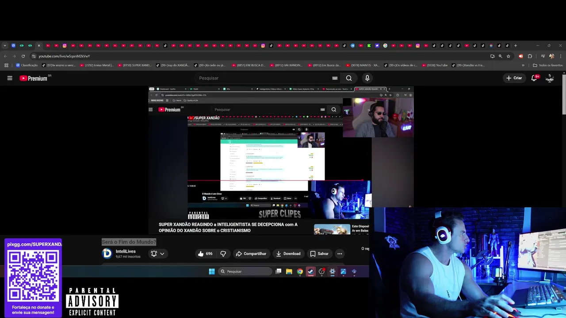The image size is (566, 318).
Task: Open a new tab with the plus button
Action: coord(515,45)
